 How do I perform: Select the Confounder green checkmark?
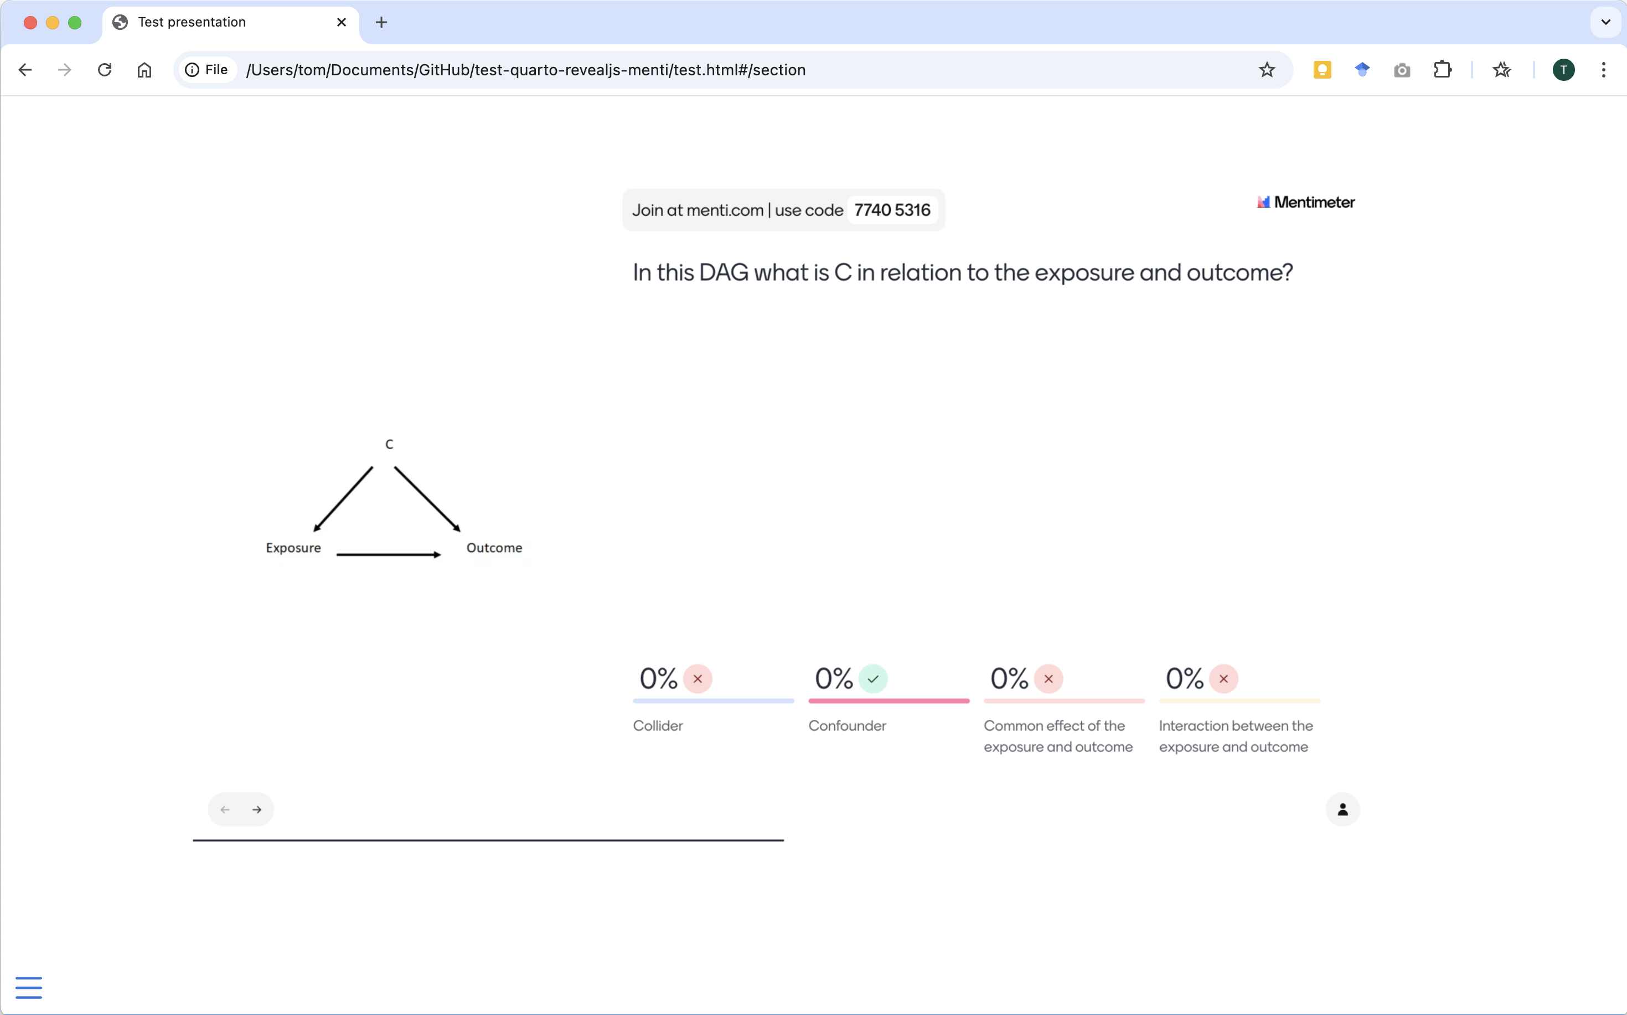click(873, 679)
